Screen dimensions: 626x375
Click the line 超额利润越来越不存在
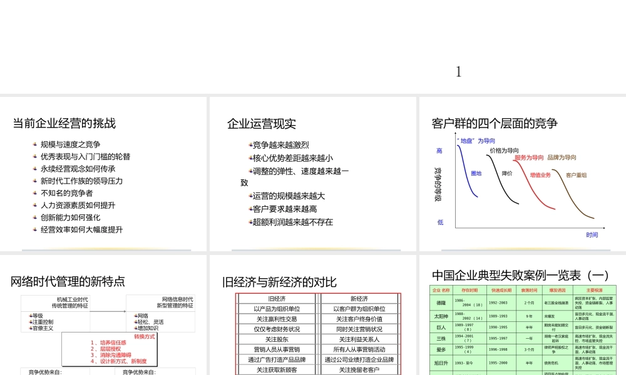(292, 222)
